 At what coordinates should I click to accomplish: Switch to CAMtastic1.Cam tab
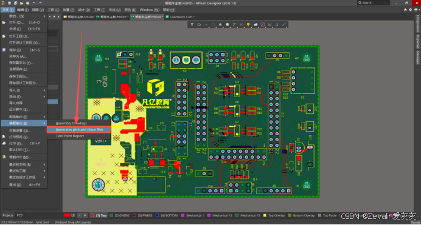(x=180, y=16)
